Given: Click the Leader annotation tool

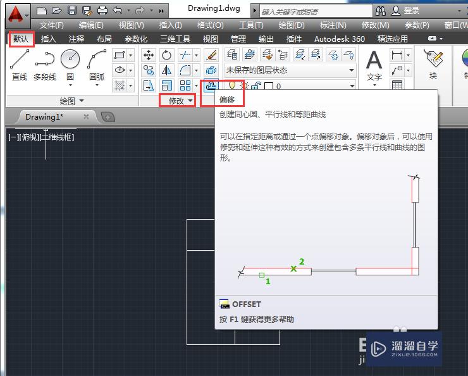Looking at the screenshot, I should click(x=397, y=70).
